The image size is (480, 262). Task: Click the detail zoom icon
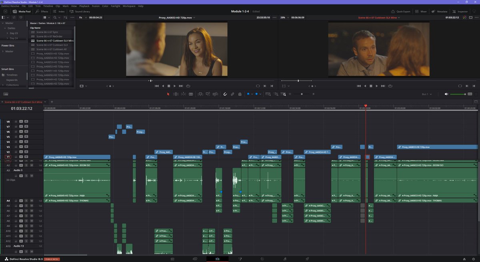point(276,94)
